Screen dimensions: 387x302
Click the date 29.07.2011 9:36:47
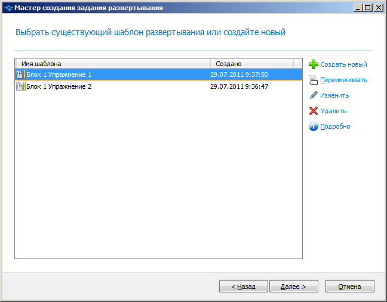pos(239,86)
